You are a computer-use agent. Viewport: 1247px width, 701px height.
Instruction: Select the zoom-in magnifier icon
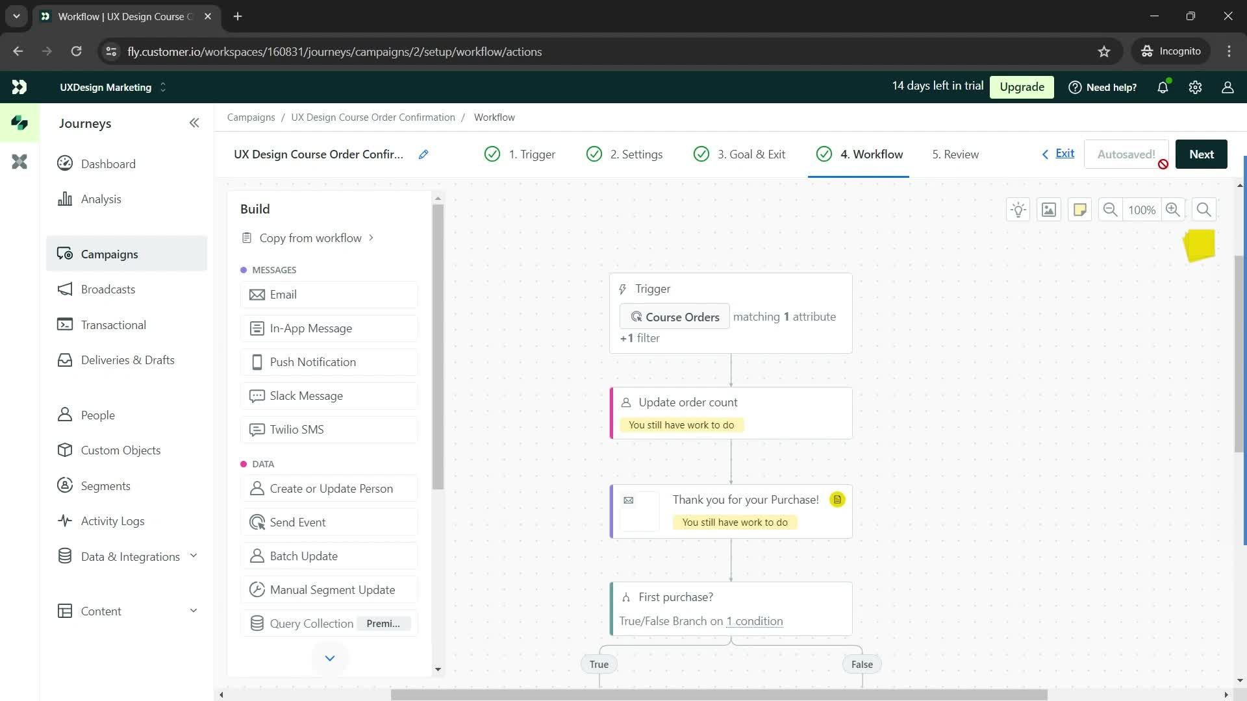pyautogui.click(x=1174, y=210)
